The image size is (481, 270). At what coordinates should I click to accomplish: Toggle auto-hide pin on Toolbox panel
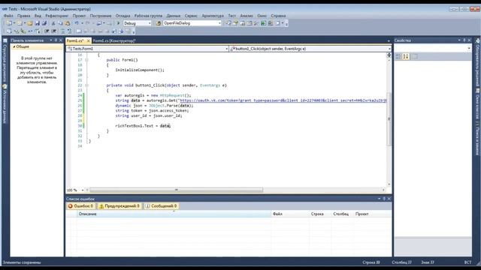tap(56, 40)
